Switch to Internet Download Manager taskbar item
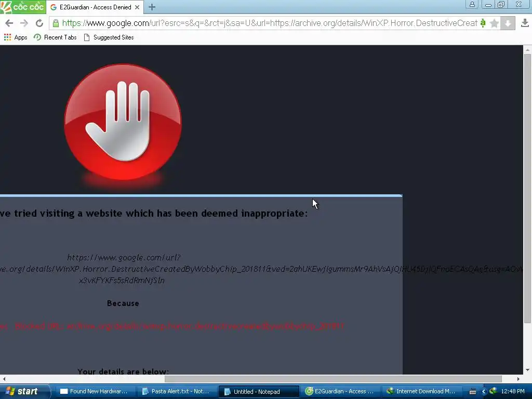Image resolution: width=532 pixels, height=399 pixels. [422, 391]
